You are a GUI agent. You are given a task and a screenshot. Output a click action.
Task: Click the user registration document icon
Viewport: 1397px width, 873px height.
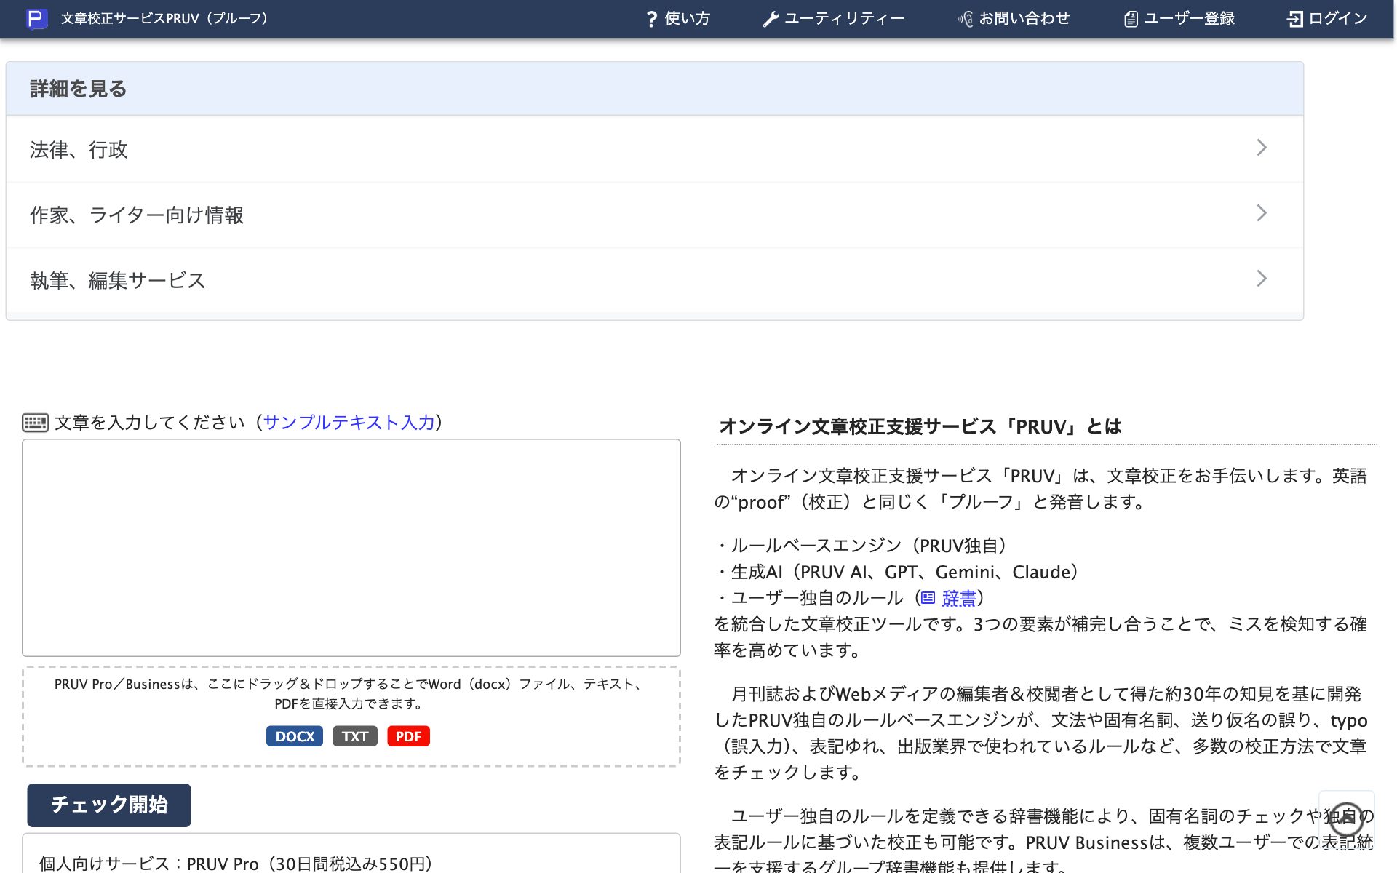click(x=1131, y=19)
